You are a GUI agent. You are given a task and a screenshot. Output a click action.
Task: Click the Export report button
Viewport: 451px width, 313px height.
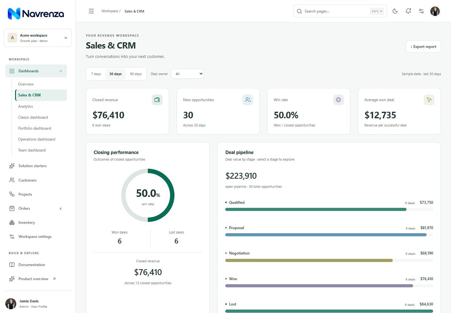click(x=423, y=46)
